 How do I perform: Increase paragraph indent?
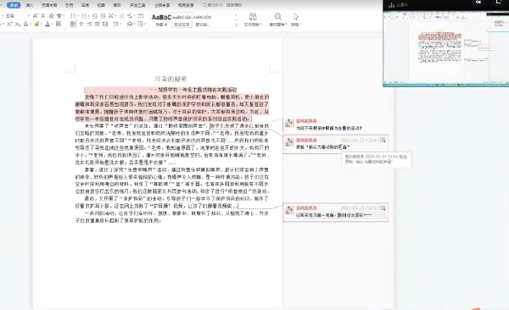[x=103, y=15]
